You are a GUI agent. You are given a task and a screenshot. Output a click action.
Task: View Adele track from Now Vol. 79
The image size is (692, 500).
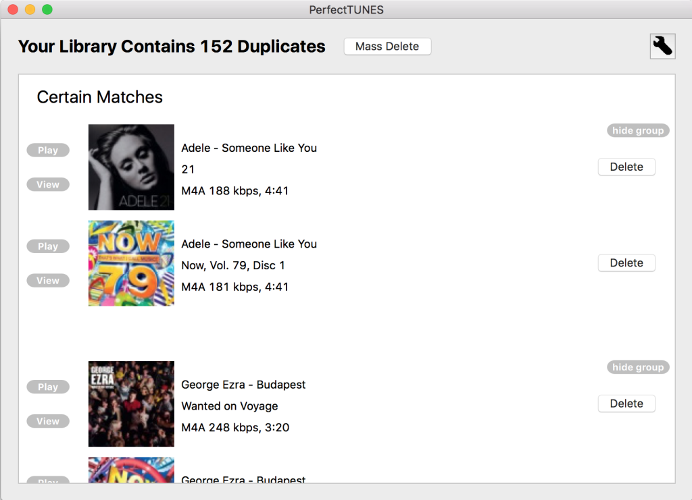coord(48,281)
